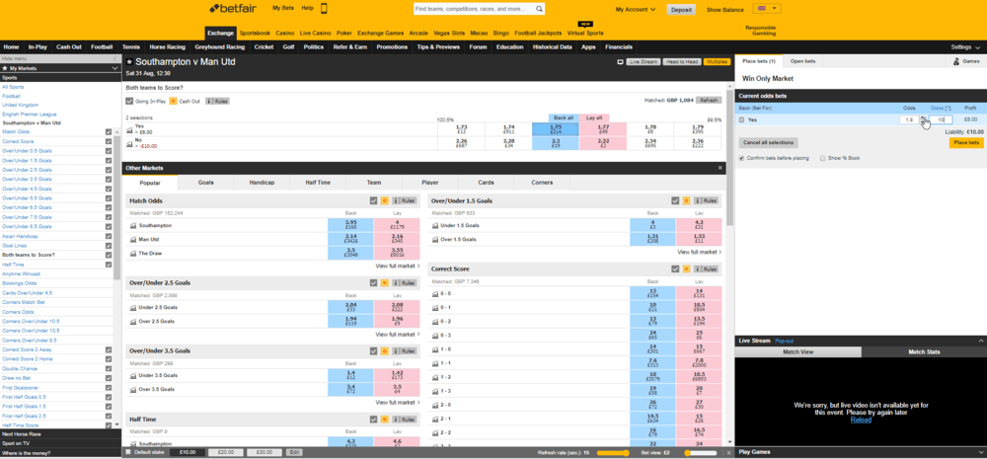The width and height of the screenshot is (987, 459).
Task: Collapse the My Markets section chevron
Action: click(114, 68)
